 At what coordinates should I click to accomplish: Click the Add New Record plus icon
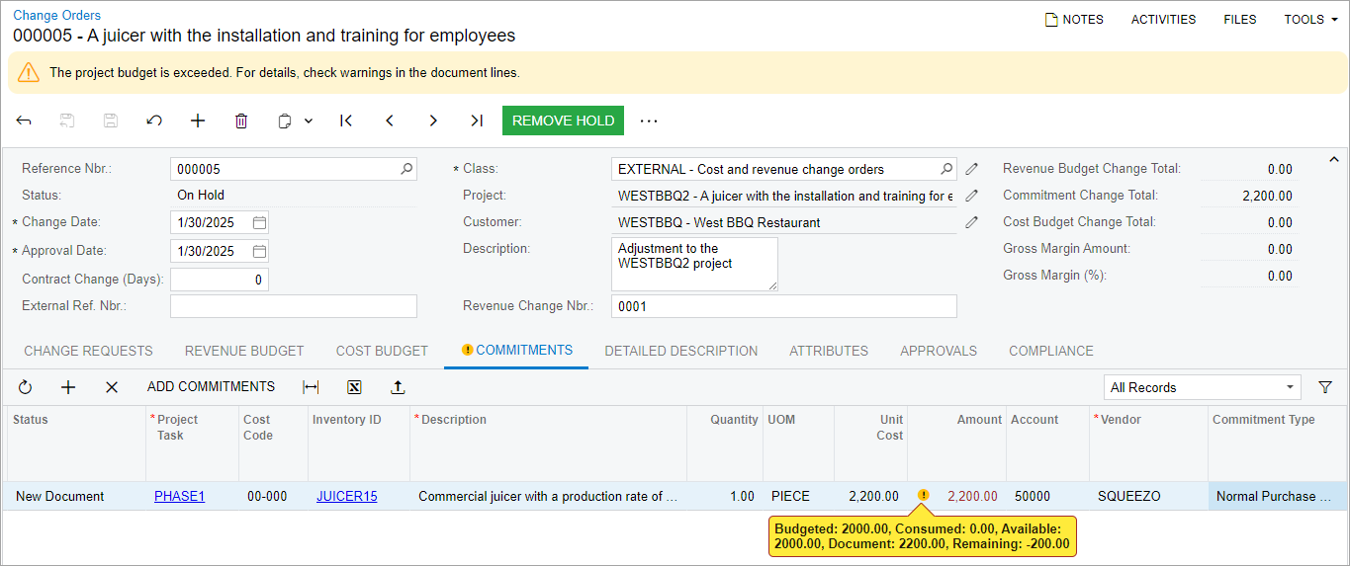coord(198,121)
